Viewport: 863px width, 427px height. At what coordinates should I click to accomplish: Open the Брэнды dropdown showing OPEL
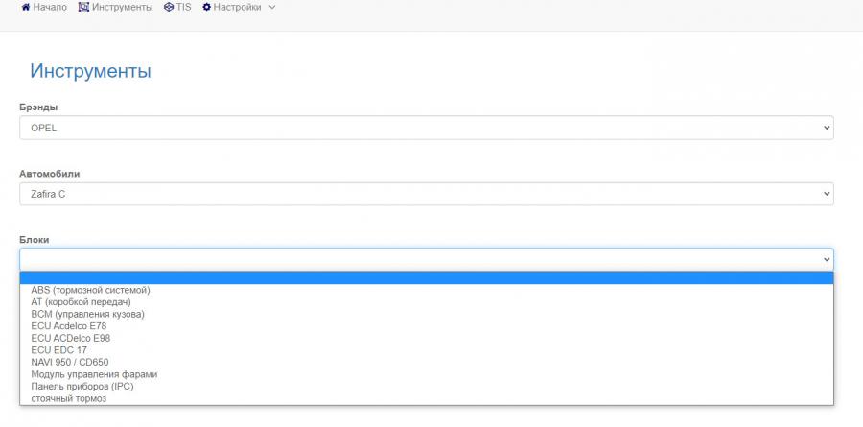coord(427,128)
